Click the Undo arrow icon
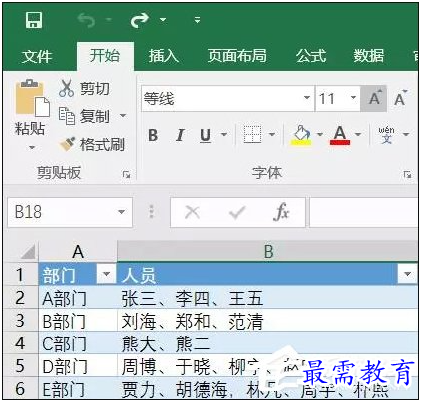423x404 pixels. point(87,20)
